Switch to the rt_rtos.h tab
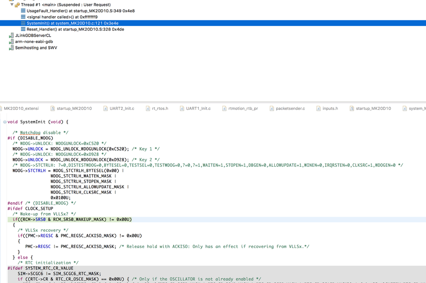The width and height of the screenshot is (426, 283). pyautogui.click(x=157, y=109)
